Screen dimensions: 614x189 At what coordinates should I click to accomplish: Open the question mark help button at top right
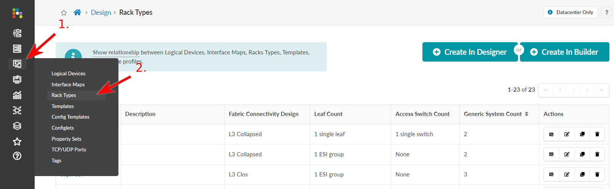(606, 13)
